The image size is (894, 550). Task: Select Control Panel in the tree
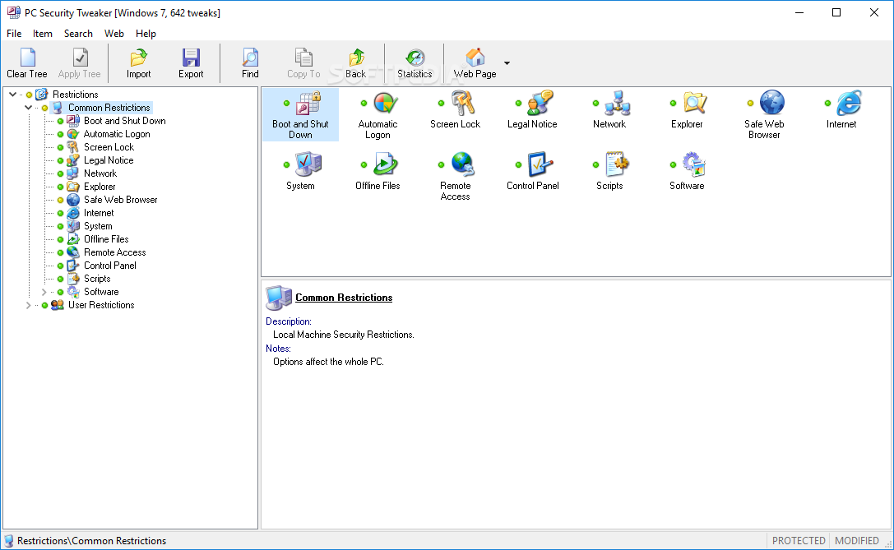pyautogui.click(x=110, y=266)
